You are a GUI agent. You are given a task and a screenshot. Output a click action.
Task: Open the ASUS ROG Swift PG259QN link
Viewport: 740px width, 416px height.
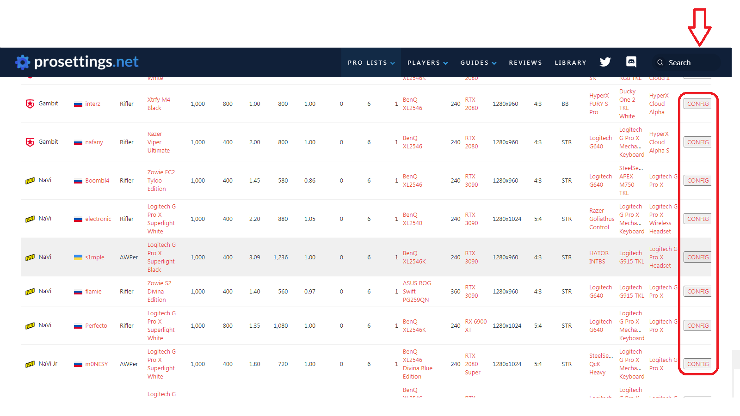click(417, 292)
